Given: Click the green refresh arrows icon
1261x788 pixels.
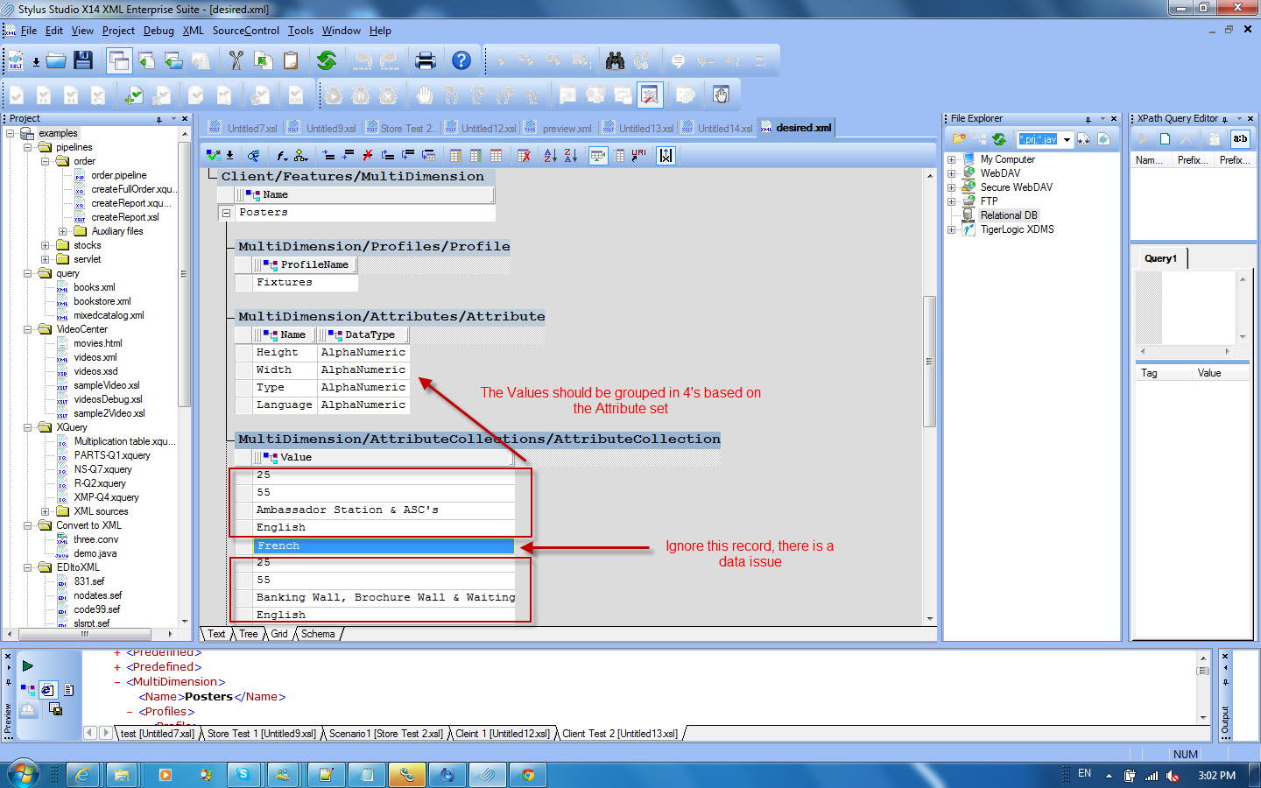Looking at the screenshot, I should coord(327,60).
